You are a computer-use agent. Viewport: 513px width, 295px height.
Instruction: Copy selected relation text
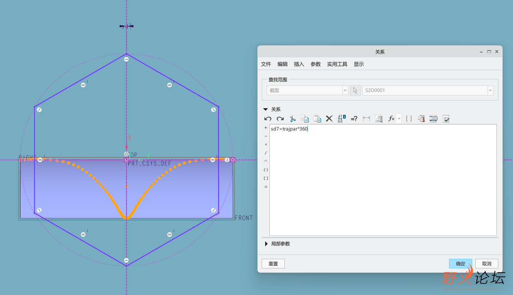click(305, 119)
